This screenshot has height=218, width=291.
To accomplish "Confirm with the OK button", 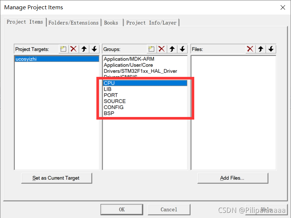I will click(x=122, y=209).
